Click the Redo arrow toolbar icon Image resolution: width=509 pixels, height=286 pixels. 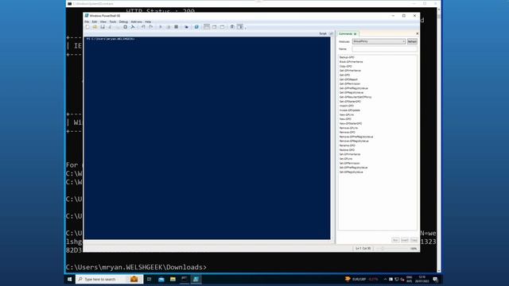click(151, 27)
